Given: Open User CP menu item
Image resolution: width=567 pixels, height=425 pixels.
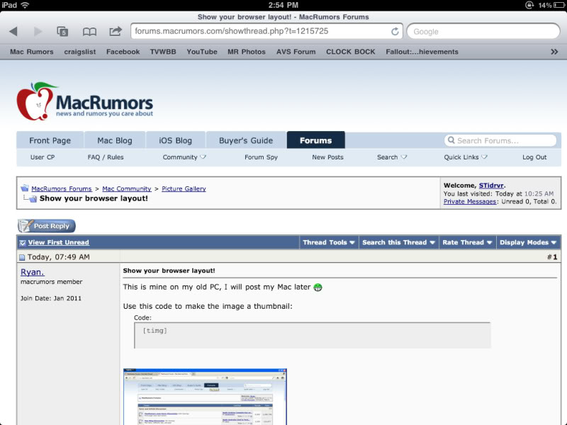Looking at the screenshot, I should coord(43,157).
